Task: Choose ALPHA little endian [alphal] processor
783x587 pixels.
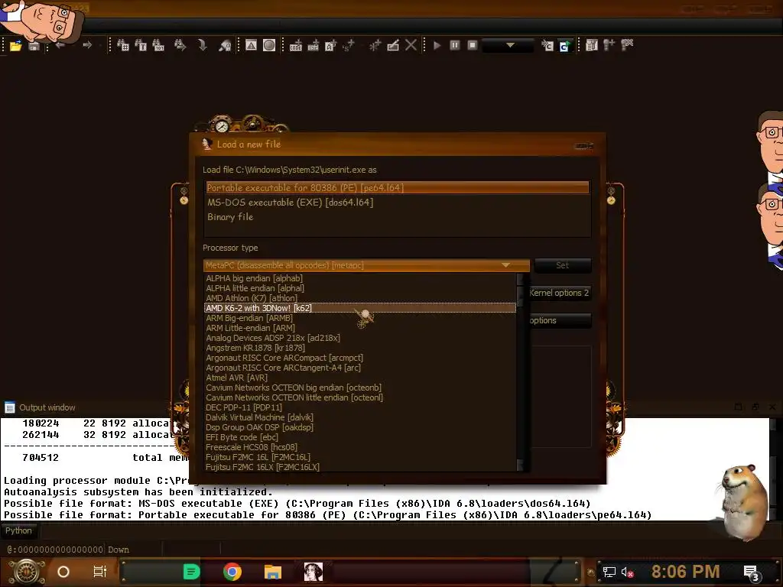Action: click(x=359, y=288)
